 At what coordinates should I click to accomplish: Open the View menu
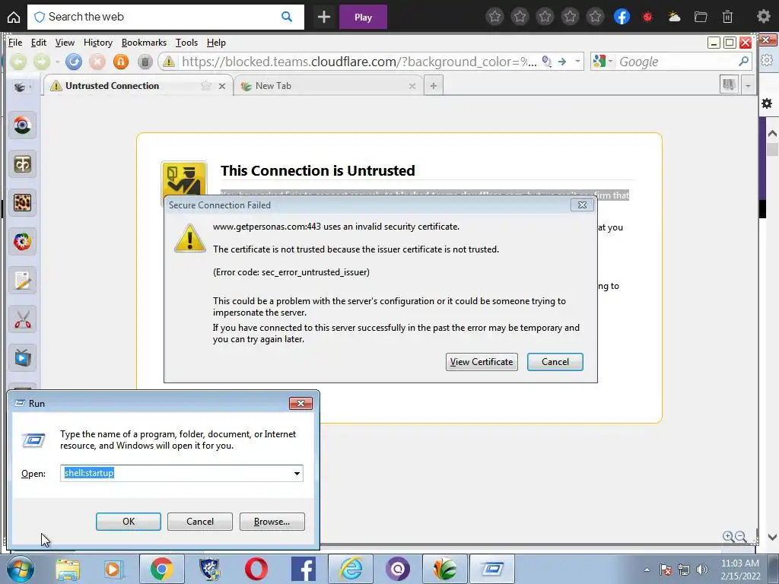click(65, 43)
